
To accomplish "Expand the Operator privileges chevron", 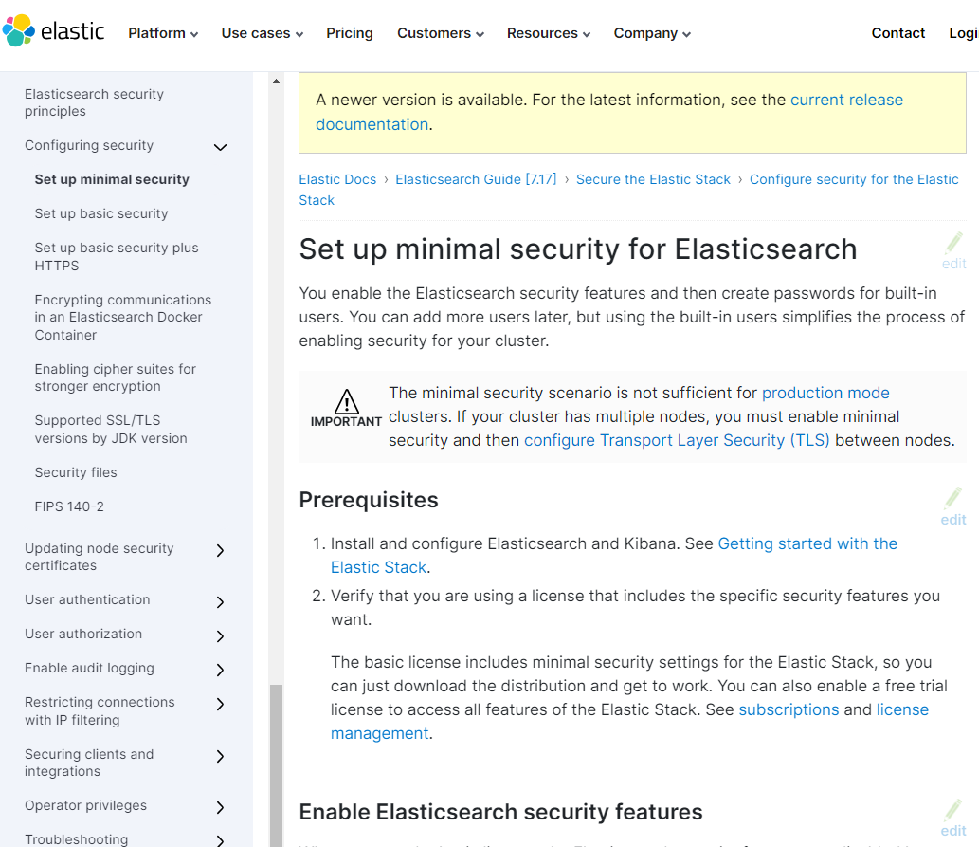I will point(220,807).
